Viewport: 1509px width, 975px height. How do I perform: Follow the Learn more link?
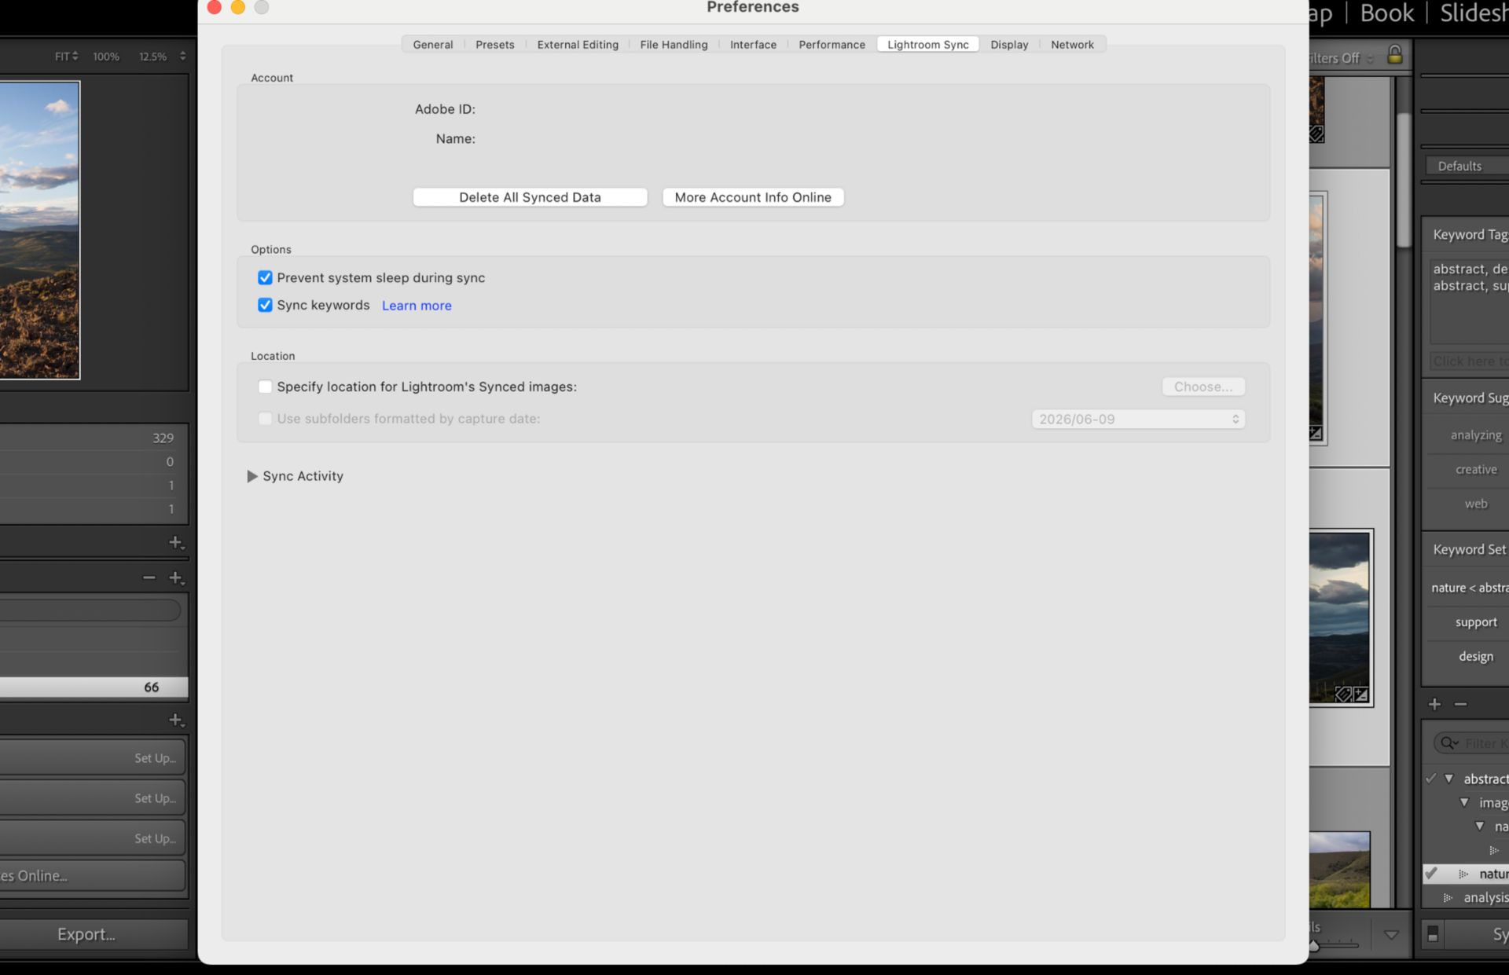[417, 306]
